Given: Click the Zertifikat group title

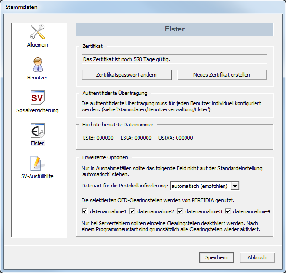Looking at the screenshot, I should tap(93, 46).
